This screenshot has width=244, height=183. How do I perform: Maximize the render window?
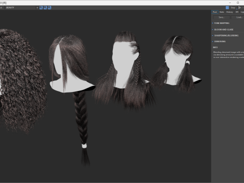(238, 3)
